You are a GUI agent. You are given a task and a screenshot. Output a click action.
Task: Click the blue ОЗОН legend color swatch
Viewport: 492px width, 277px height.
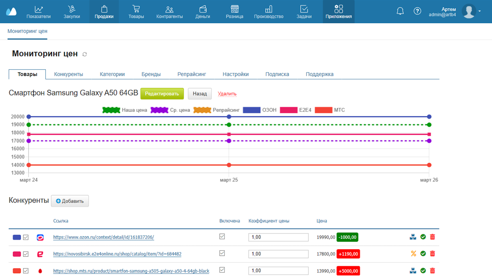(251, 110)
